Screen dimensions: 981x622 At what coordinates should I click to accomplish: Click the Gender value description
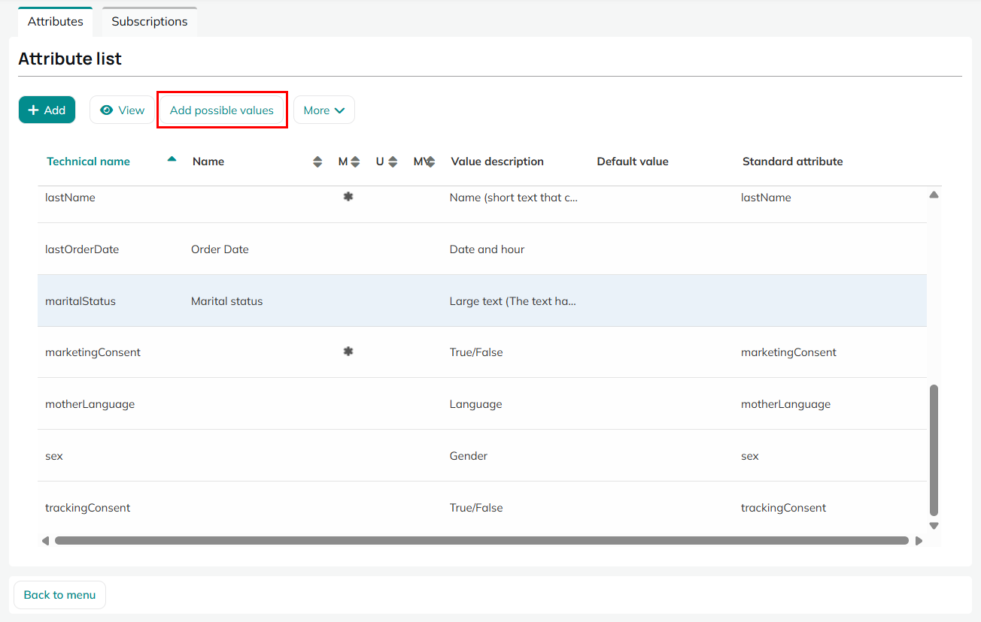click(469, 456)
